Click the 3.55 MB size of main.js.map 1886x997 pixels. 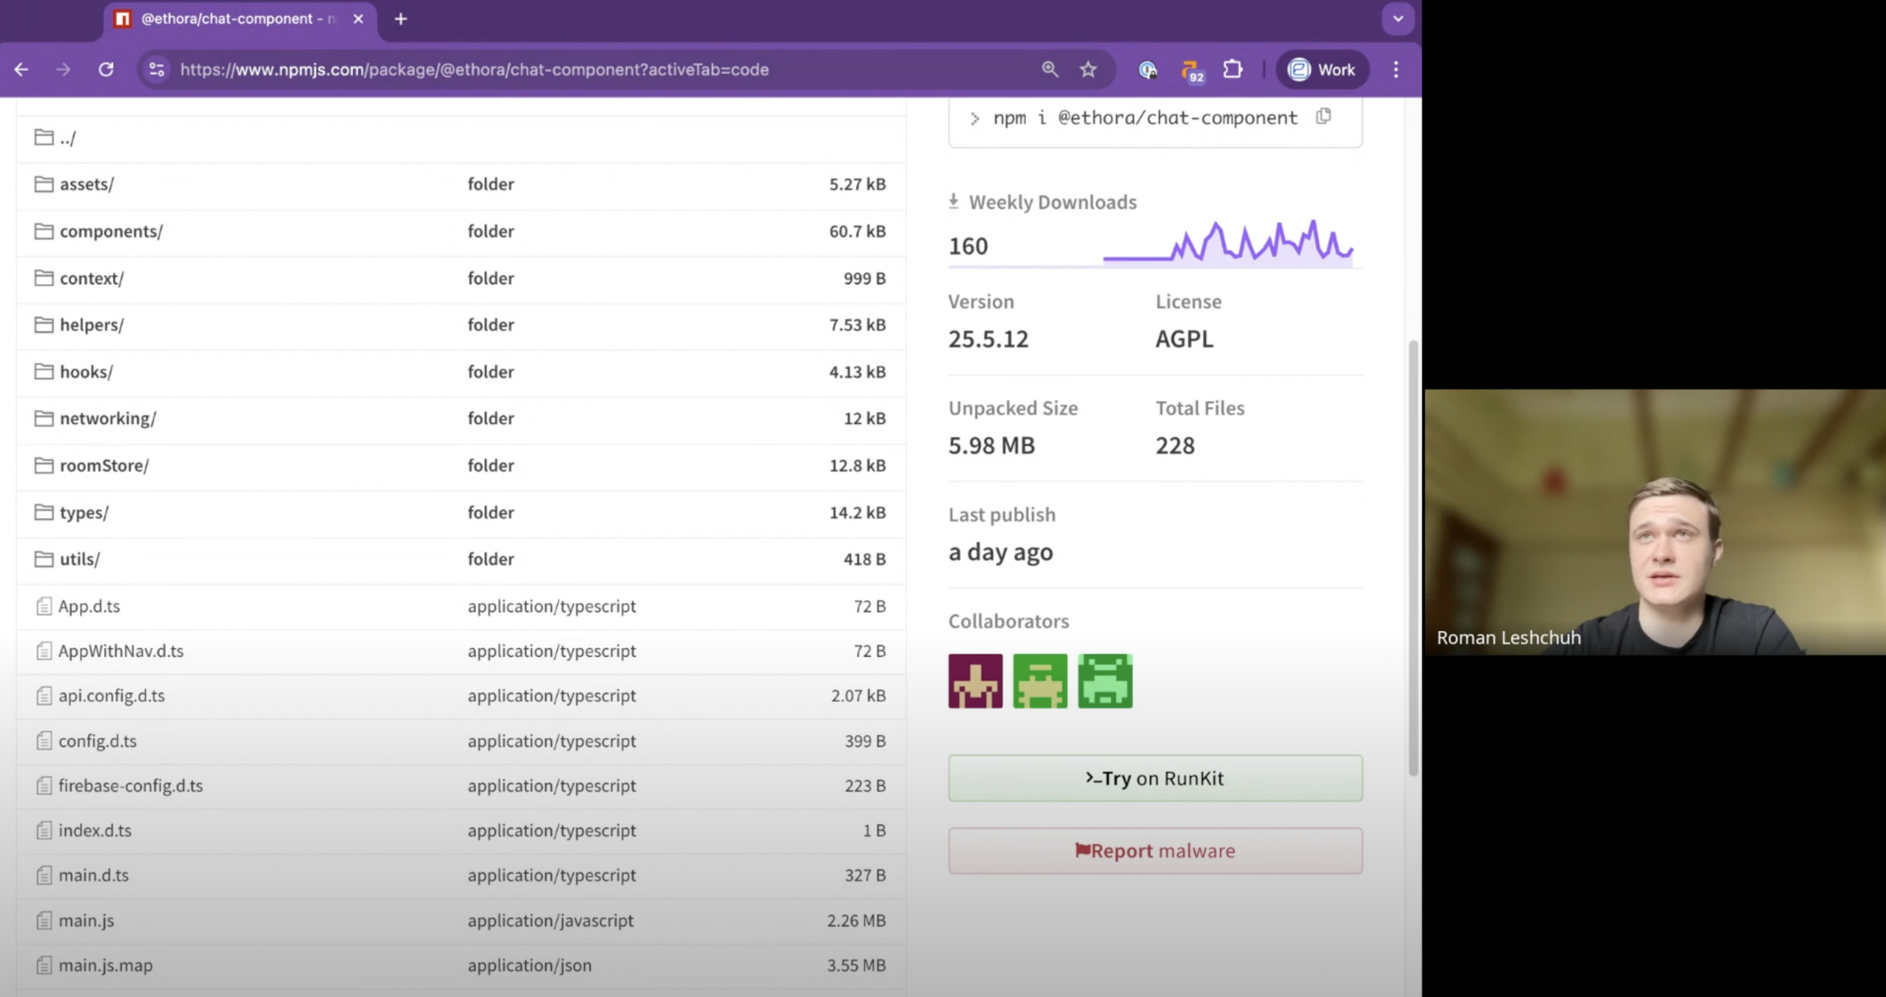[x=856, y=965]
